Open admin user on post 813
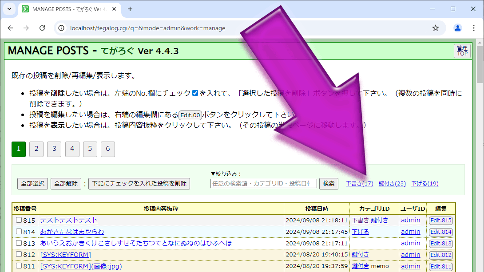This screenshot has height=272, width=484. 411,243
